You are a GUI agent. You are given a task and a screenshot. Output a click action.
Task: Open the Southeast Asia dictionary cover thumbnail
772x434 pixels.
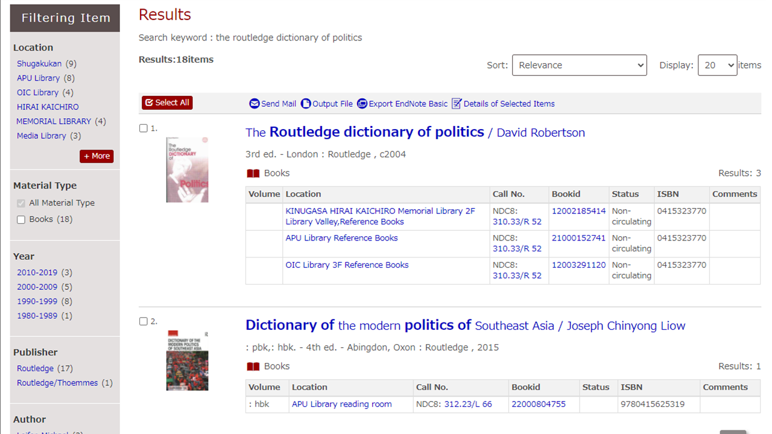[187, 360]
